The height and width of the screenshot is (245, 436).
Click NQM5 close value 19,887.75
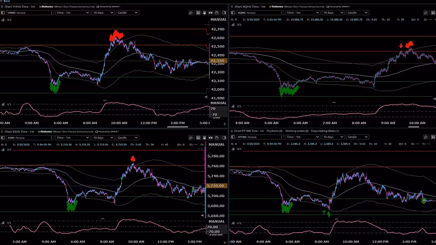[356, 20]
